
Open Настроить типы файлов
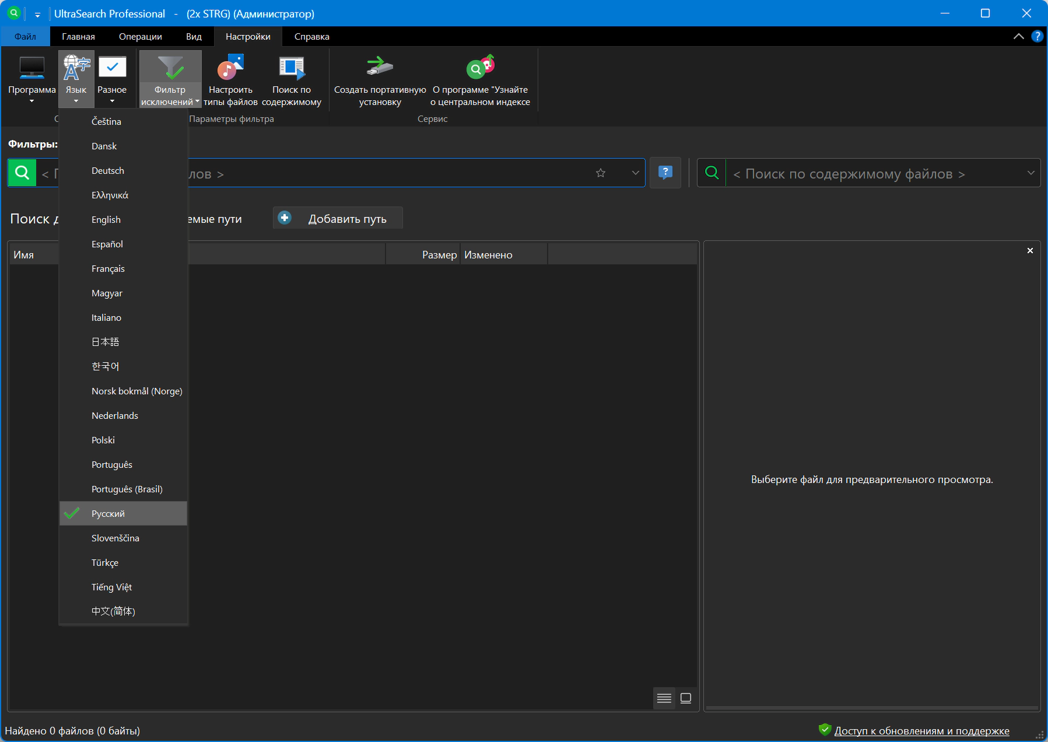tap(230, 79)
